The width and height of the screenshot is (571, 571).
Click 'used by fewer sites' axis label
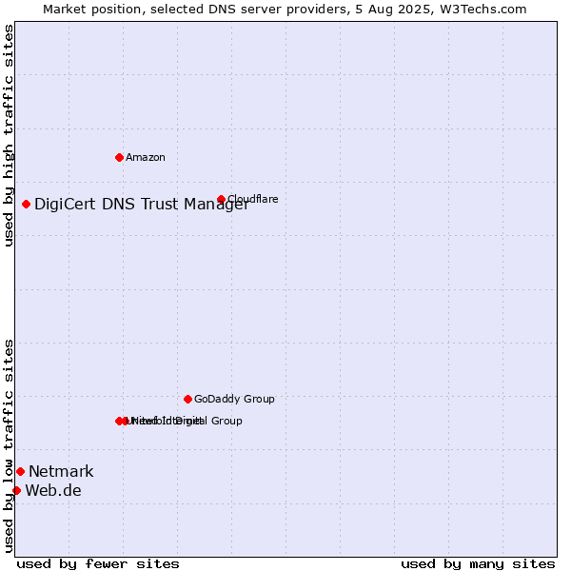point(98,564)
